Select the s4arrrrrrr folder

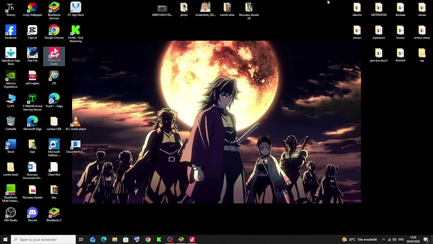(x=357, y=9)
